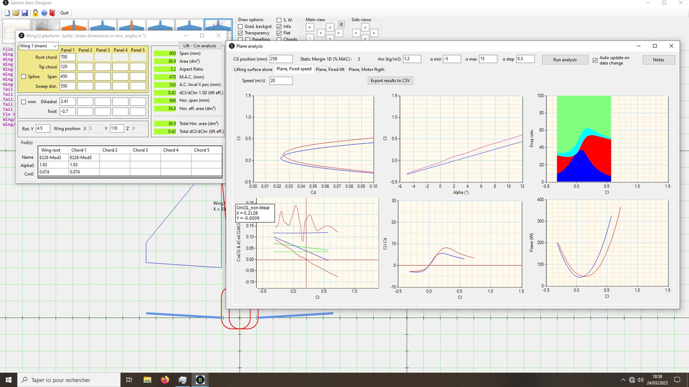Toggle Auto update on data change
This screenshot has width=689, height=387.
coord(595,60)
